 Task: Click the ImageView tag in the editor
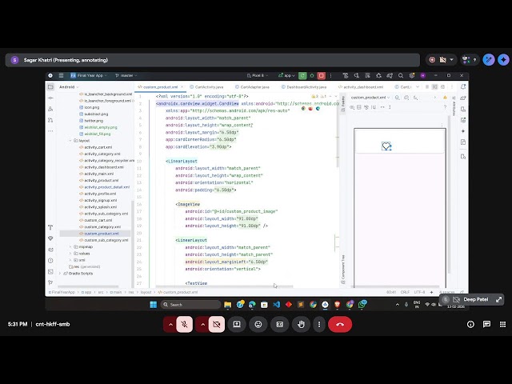tap(188, 204)
